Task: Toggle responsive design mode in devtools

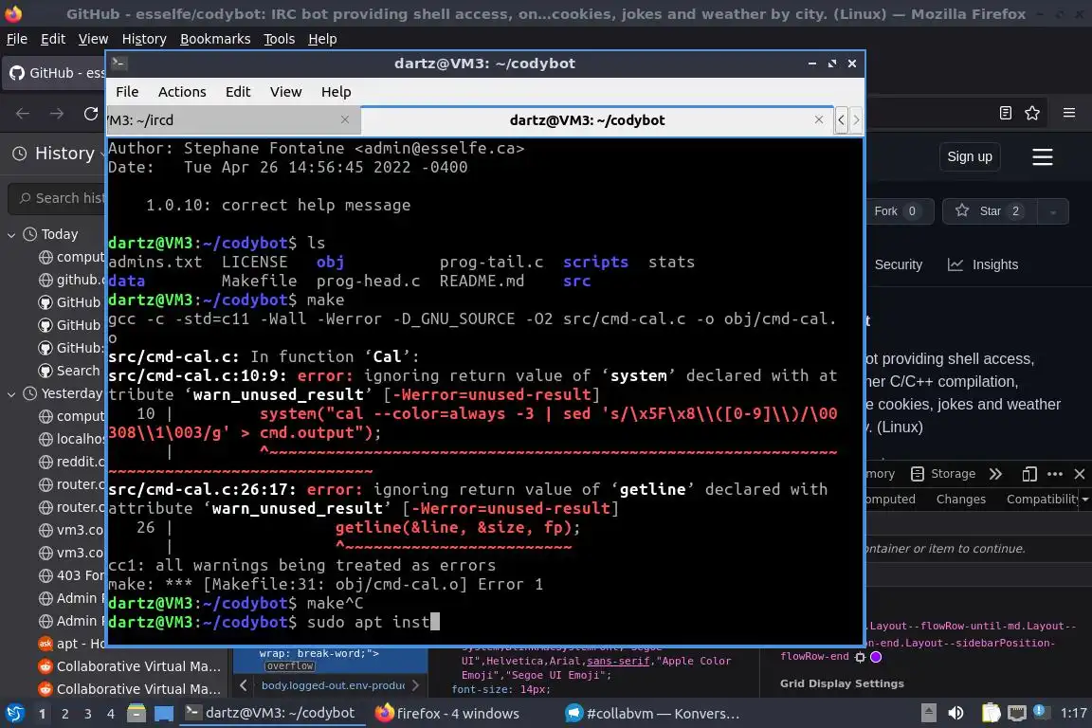Action: [1029, 474]
